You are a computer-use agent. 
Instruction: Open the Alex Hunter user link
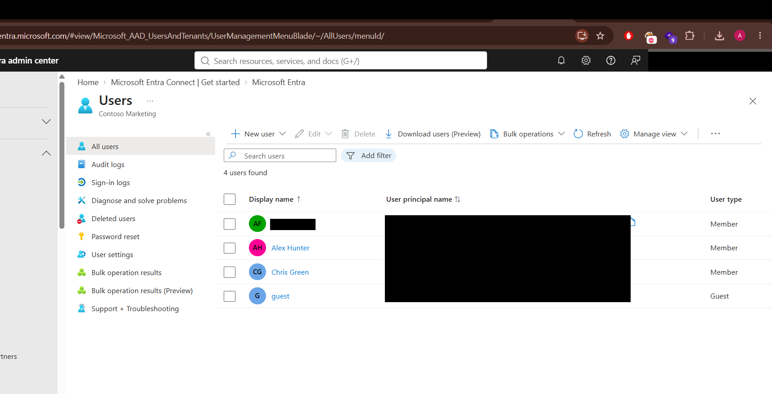coord(290,248)
